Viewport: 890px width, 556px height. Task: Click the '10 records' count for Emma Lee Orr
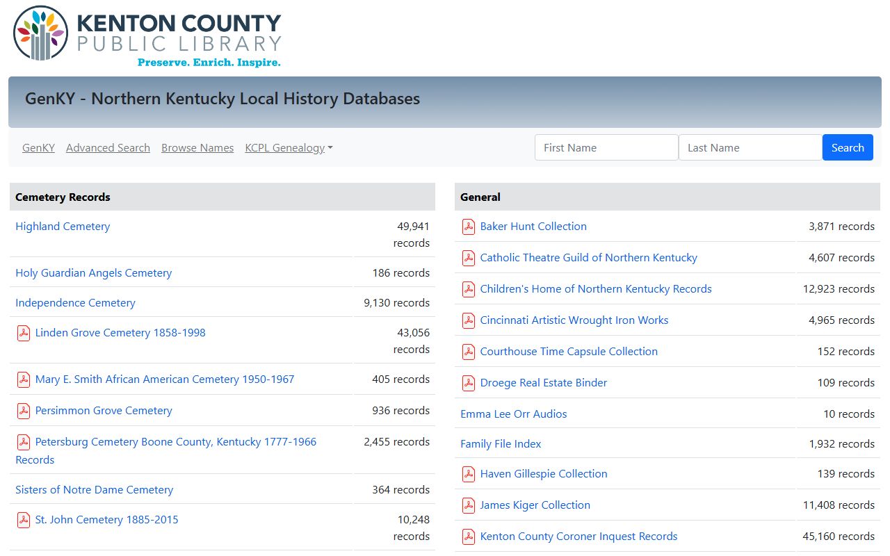point(849,414)
